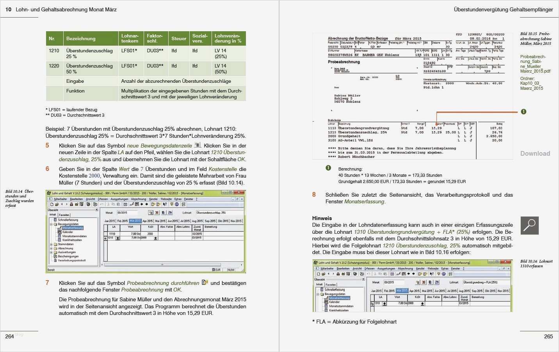Click the row selector of row 1210
559x352 pixels.
[x=105, y=238]
